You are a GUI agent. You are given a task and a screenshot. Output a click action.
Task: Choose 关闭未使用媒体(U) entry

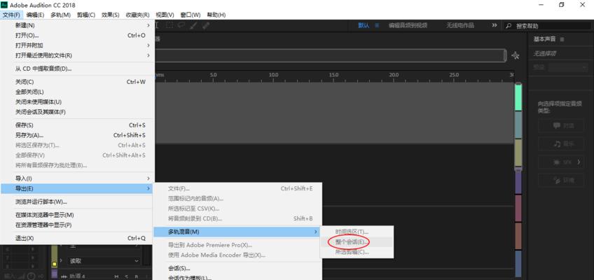(76, 101)
